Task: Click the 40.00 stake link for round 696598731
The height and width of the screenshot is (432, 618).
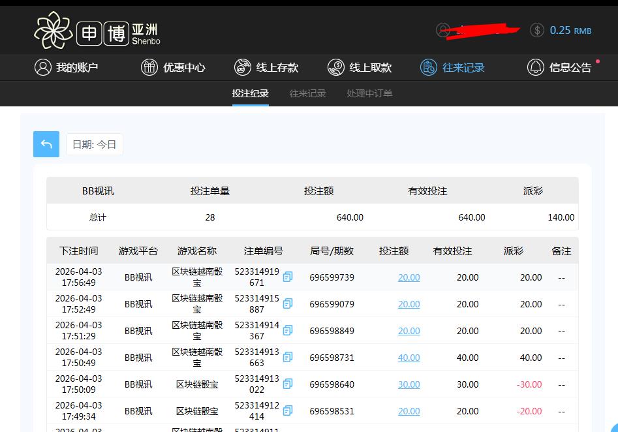Action: [409, 358]
